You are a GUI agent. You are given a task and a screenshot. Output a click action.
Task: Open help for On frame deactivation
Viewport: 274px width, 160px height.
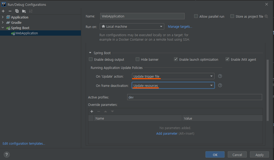click(x=220, y=85)
